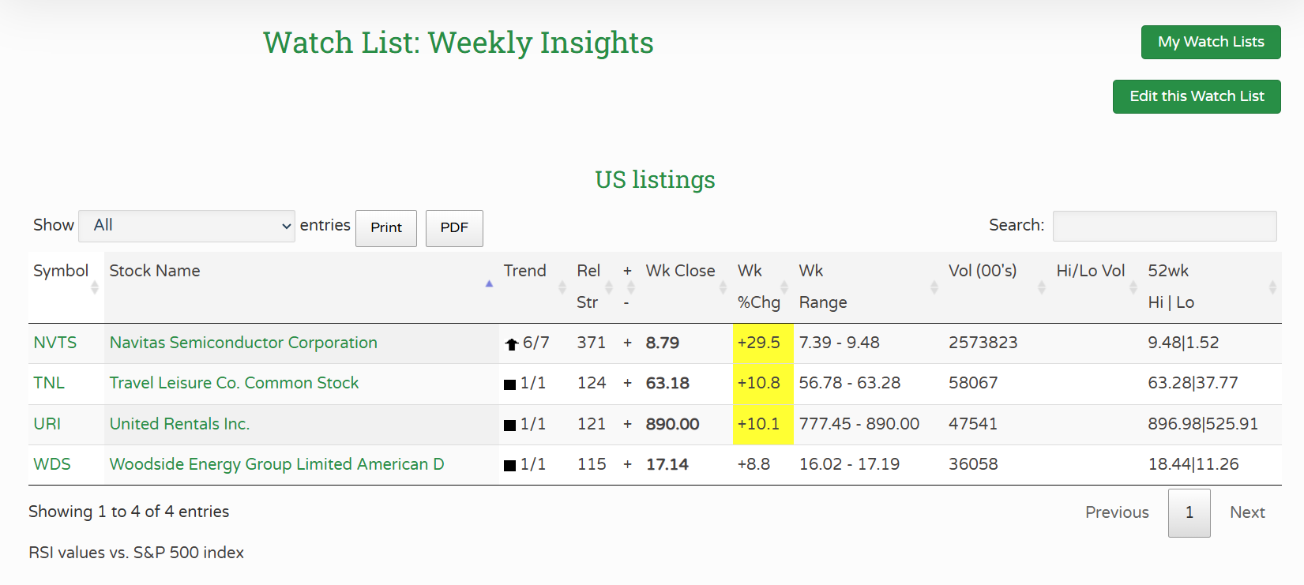Sort by Rel Str column arrows
Viewport: 1304px width, 585px height.
click(x=609, y=287)
